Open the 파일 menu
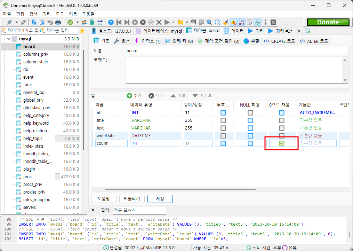 (x=7, y=14)
